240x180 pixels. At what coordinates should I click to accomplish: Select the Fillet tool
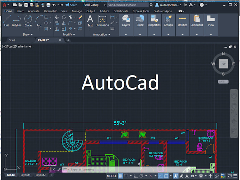tap(71, 23)
